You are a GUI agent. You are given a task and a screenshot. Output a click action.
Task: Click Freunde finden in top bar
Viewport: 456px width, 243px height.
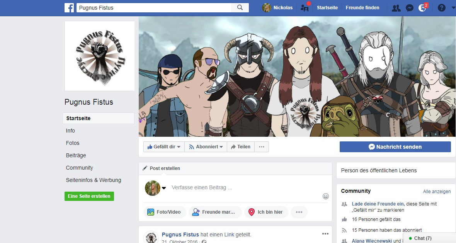pos(362,8)
